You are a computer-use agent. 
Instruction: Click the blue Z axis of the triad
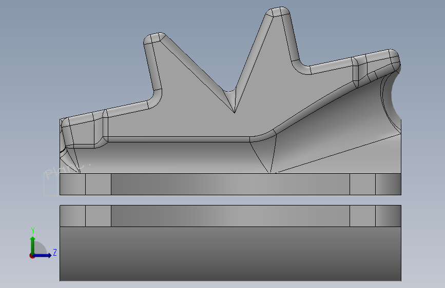tap(43, 255)
